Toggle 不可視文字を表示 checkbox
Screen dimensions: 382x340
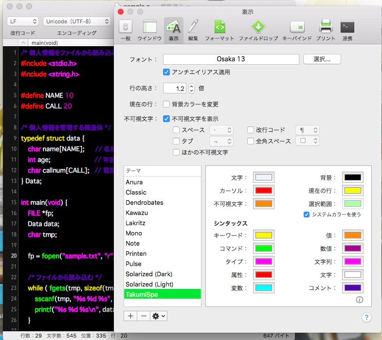click(x=166, y=119)
